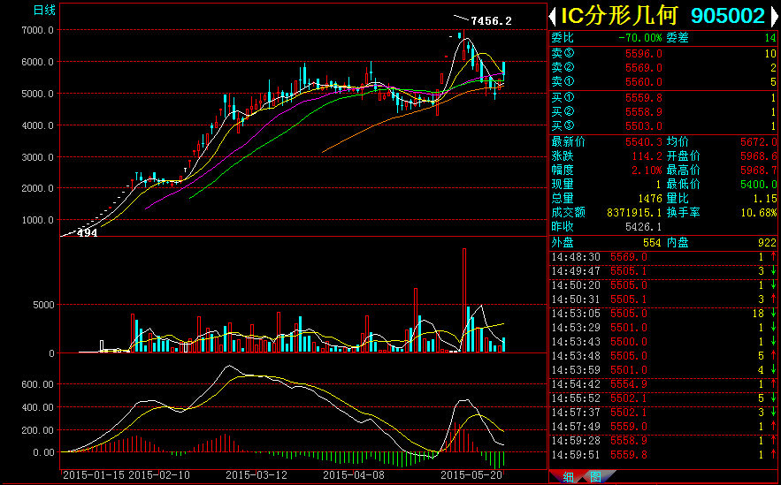This screenshot has width=781, height=485.
Task: Select the 卖① price 5560.0
Action: [x=644, y=81]
